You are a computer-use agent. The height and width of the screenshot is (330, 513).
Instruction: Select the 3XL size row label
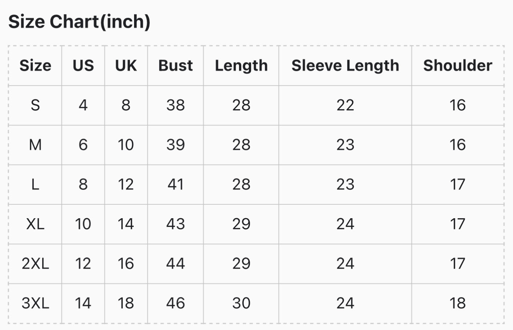tap(35, 303)
